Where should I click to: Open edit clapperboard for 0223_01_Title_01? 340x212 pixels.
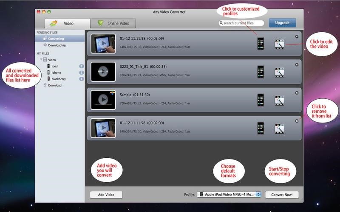279,72
